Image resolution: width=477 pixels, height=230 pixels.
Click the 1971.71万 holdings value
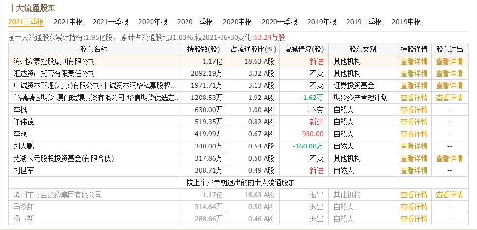(206, 86)
